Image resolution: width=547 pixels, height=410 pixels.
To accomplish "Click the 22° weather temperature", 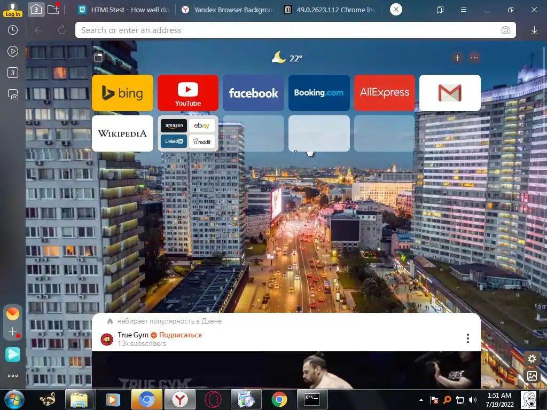I will coord(296,58).
